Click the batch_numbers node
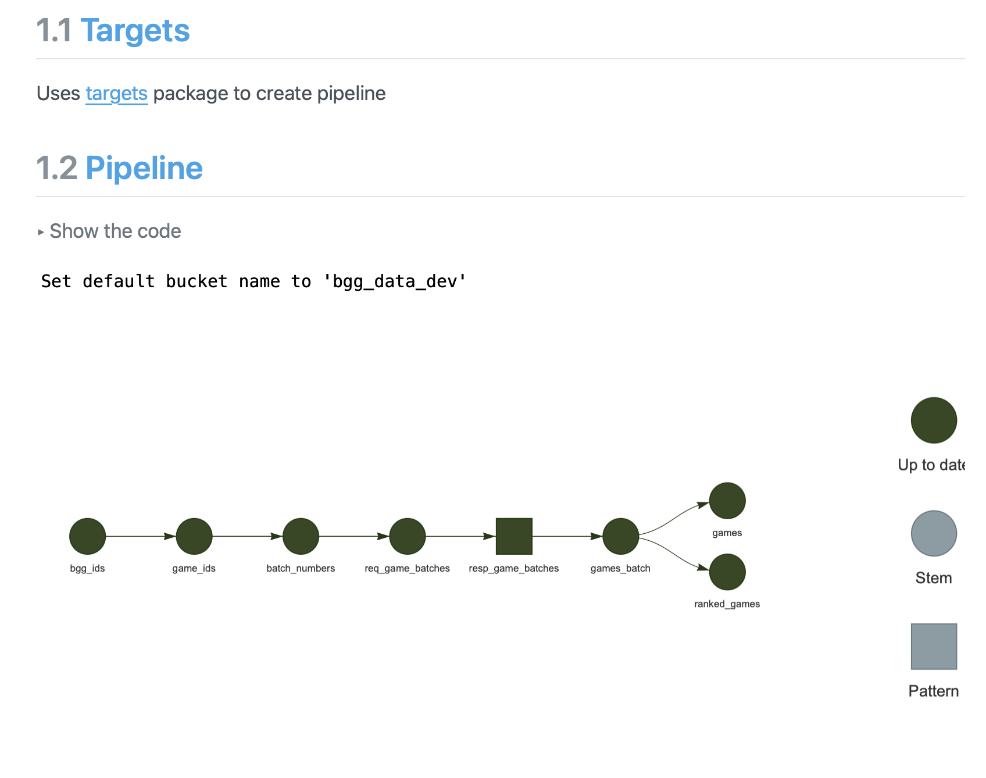 tap(301, 536)
